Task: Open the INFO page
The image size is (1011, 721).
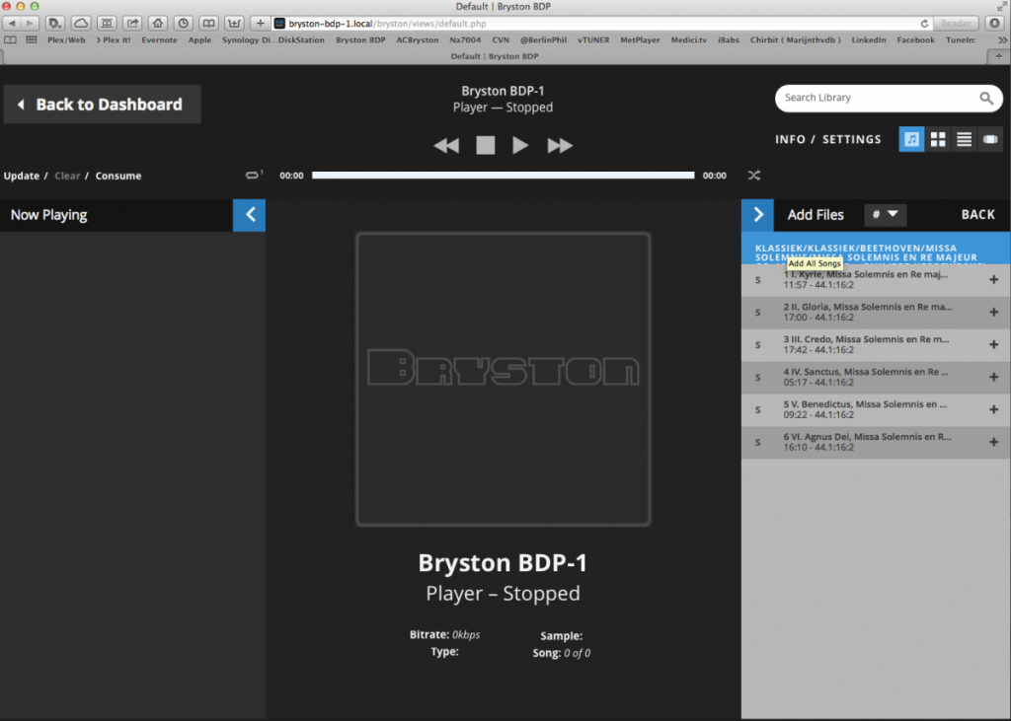Action: pyautogui.click(x=791, y=139)
